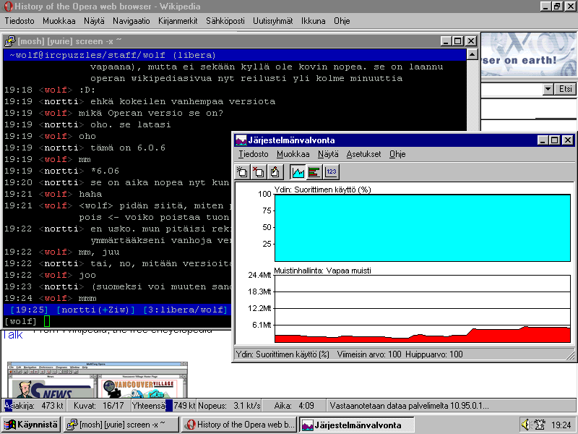
Task: Click the Järjestelmänvalvonta resize grip corner
Action: coord(571,355)
